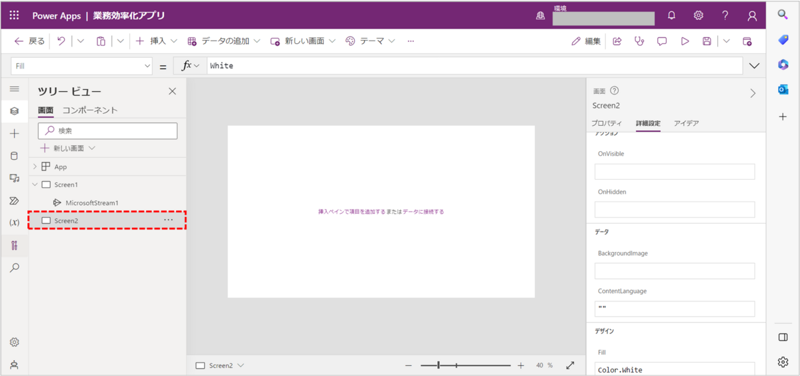This screenshot has height=376, width=800.
Task: Open the toolbar overflow menu (…)
Action: [x=411, y=41]
